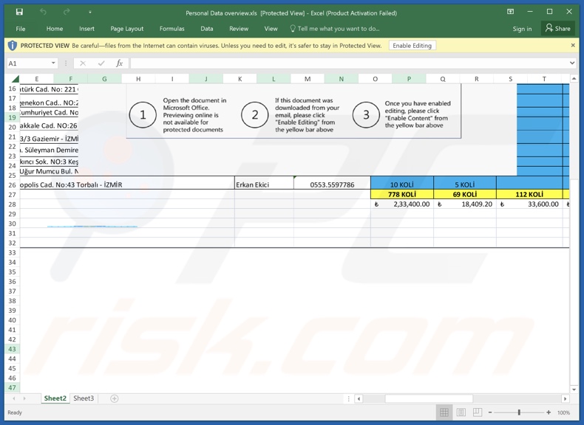Click the zoom out minus button
This screenshot has width=584, height=425.
[x=490, y=412]
